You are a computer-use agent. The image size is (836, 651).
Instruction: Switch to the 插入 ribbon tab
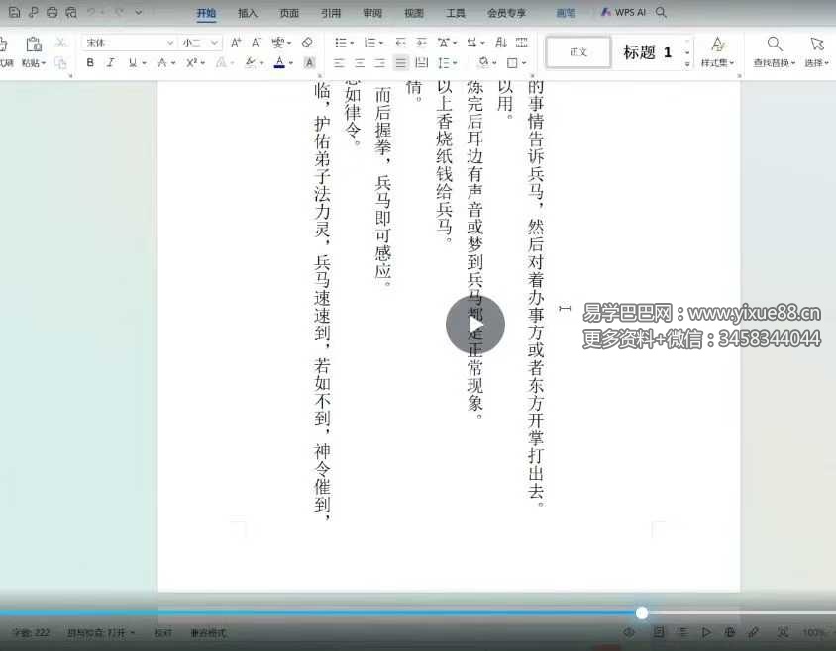(x=247, y=13)
